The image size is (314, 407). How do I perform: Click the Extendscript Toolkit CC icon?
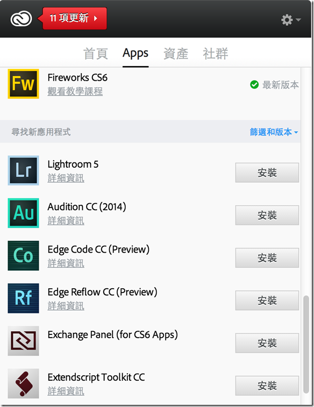pos(23,383)
